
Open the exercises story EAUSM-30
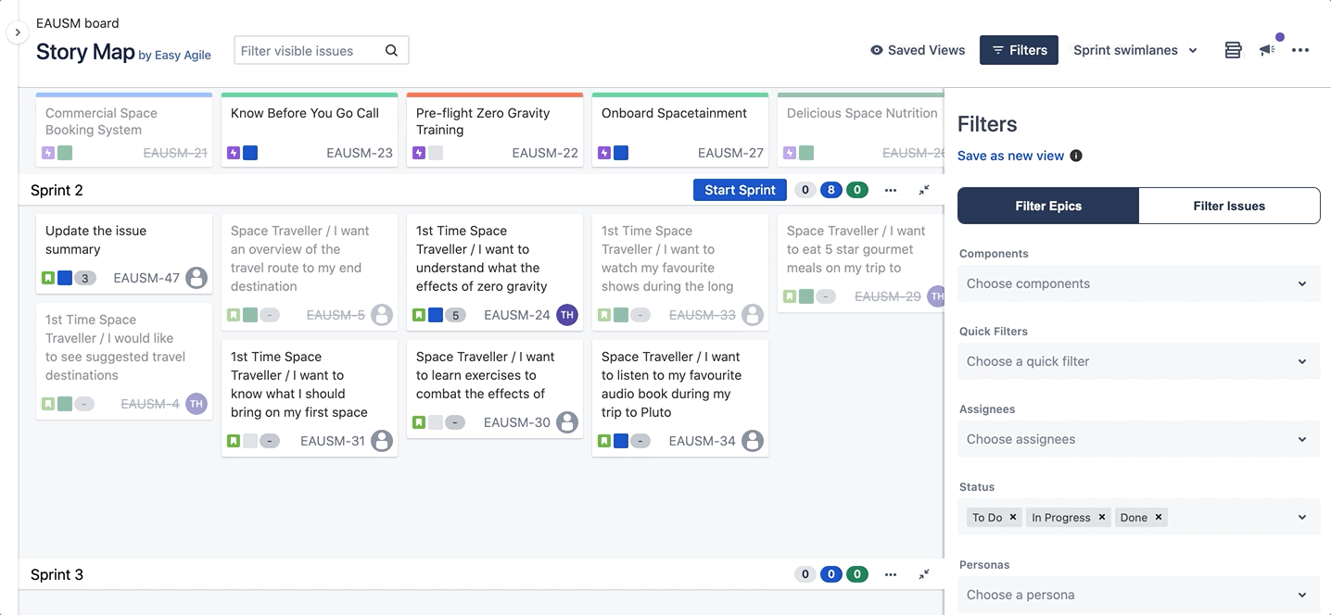(495, 389)
